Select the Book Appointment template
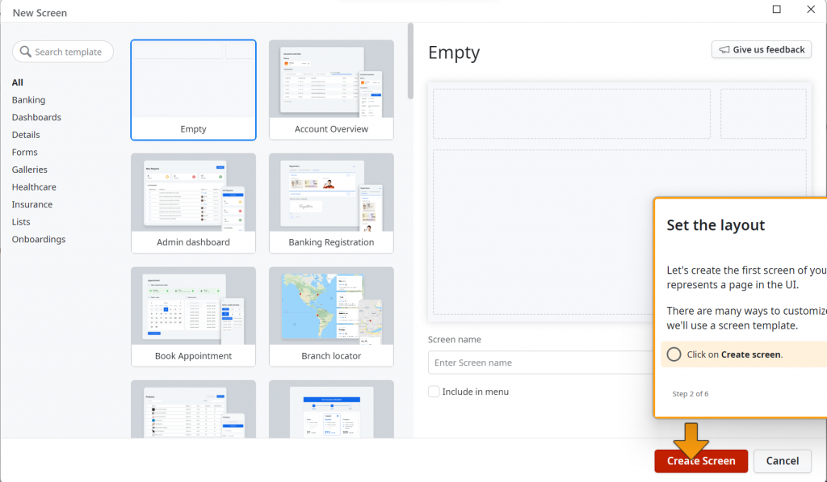827x482 pixels. (194, 316)
